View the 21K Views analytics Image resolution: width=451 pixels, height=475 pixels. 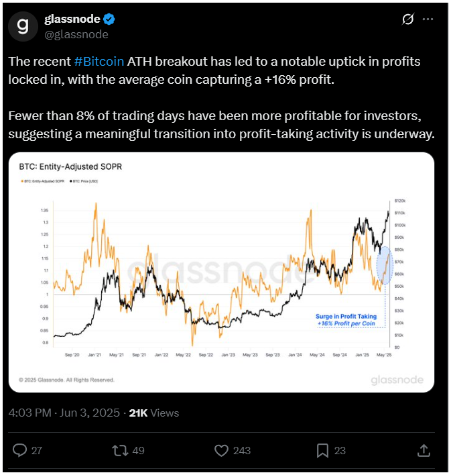point(154,413)
